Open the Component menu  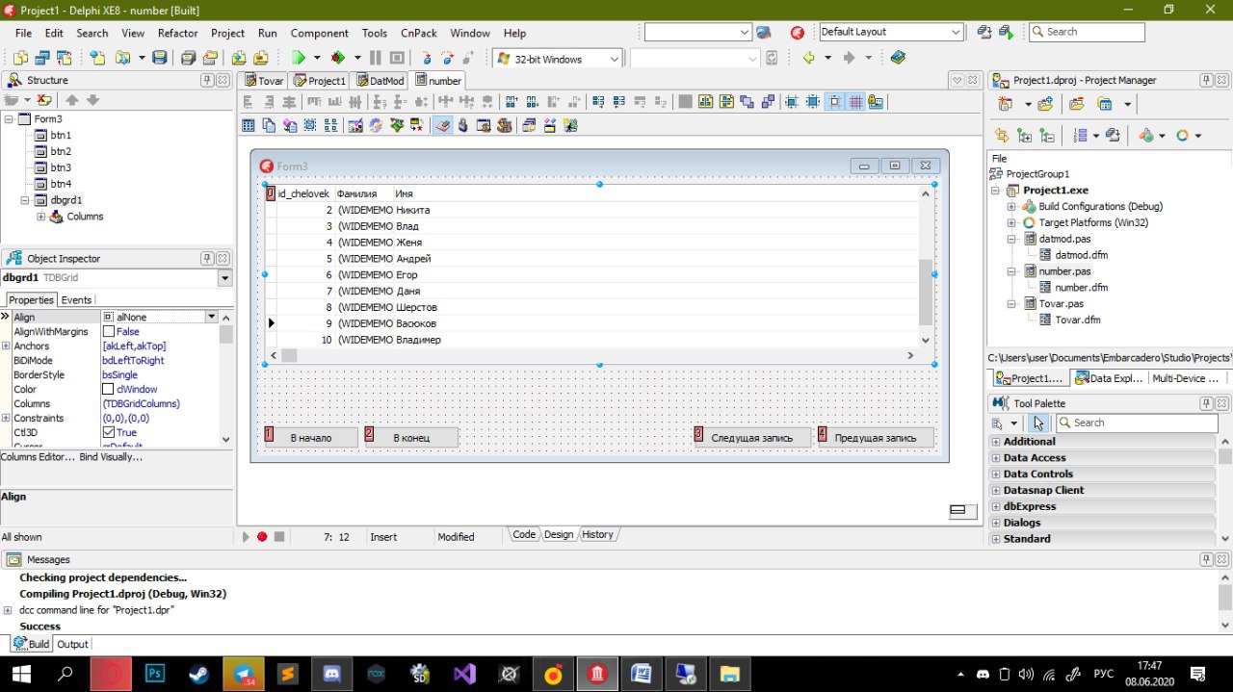tap(320, 33)
